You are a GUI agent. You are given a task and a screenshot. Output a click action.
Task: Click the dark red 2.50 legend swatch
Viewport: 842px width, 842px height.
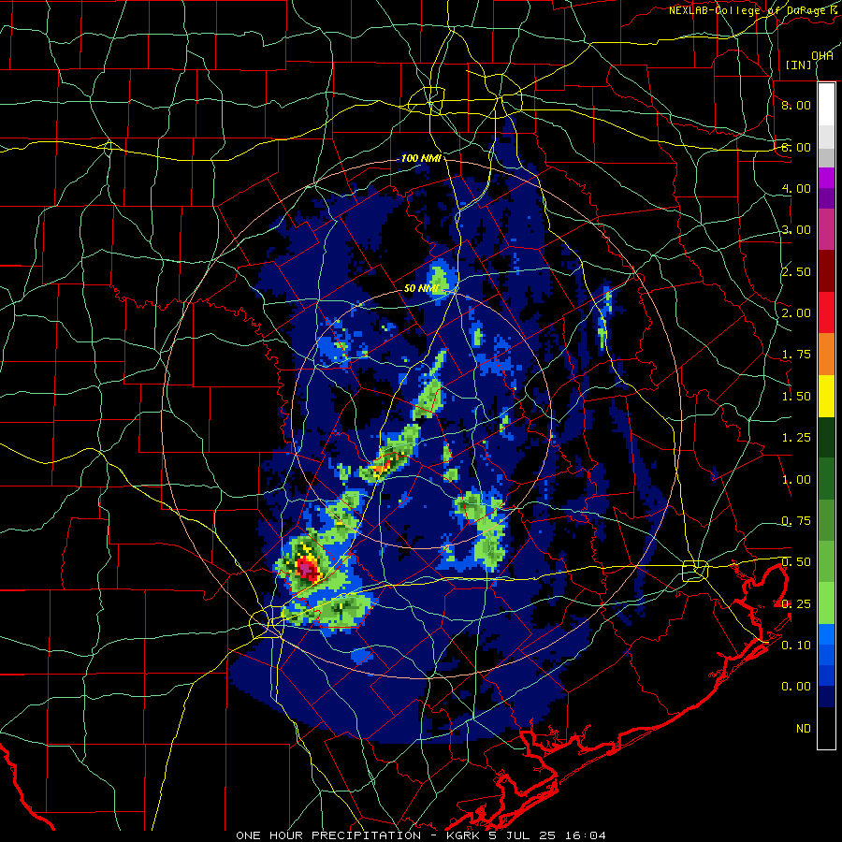826,271
